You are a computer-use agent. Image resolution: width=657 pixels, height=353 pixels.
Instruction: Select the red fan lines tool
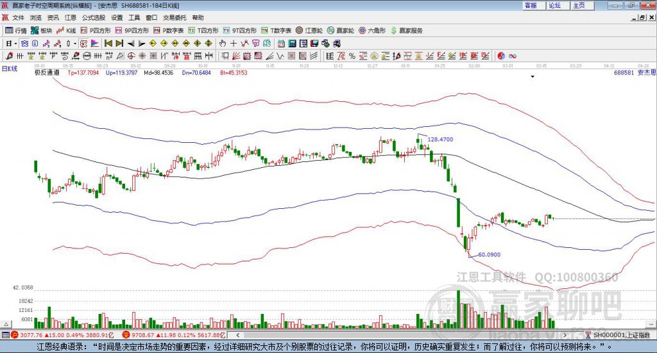point(236,56)
